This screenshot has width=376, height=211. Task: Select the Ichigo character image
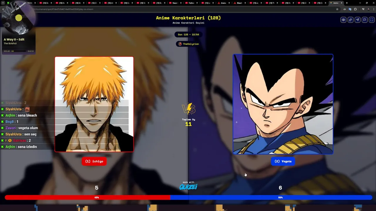(94, 104)
